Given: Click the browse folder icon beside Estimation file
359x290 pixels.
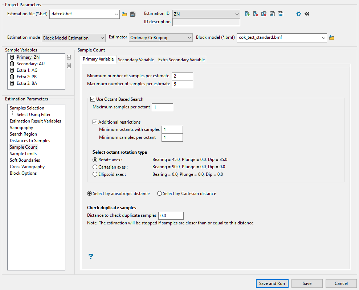Looking at the screenshot, I should [x=125, y=14].
